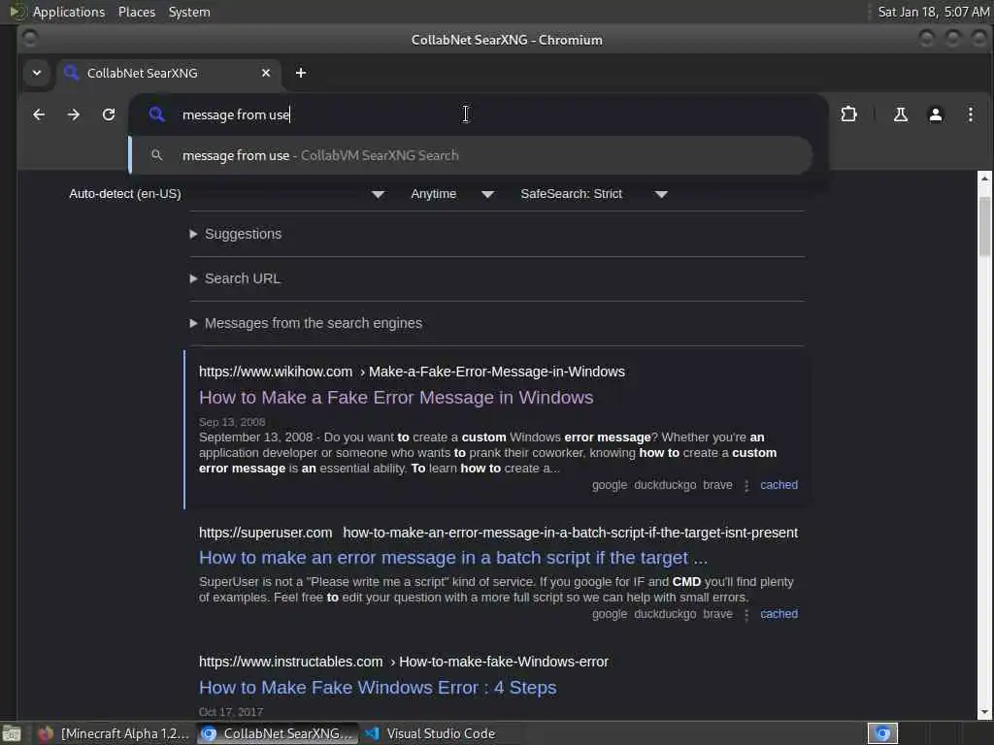Viewport: 994px width, 745px height.
Task: Open the superuser result's three-dot options
Action: point(746,614)
